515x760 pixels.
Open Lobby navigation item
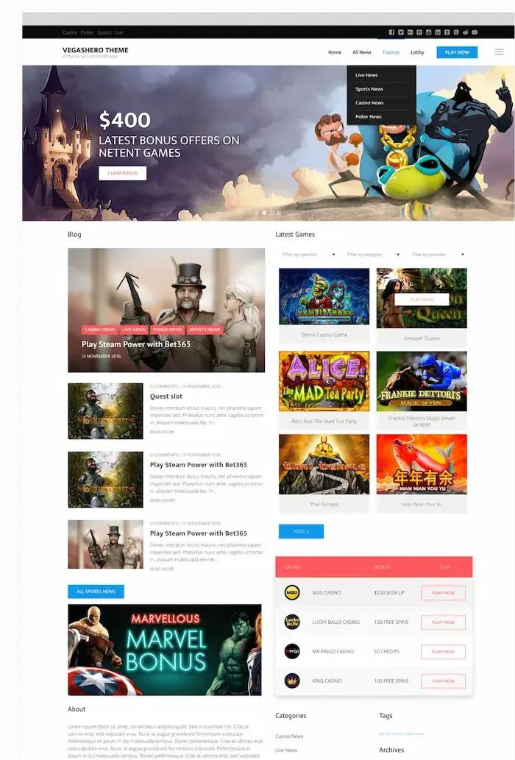[x=417, y=52]
